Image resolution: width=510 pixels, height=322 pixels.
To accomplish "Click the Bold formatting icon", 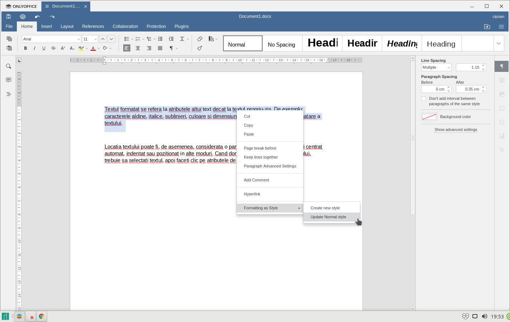I will pos(25,48).
